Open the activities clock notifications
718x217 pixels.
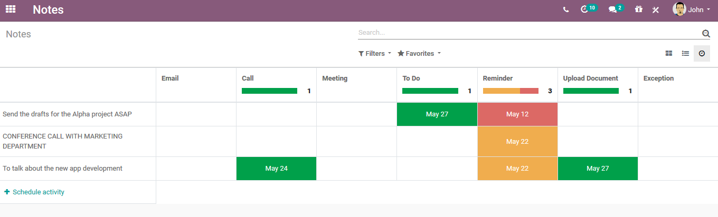pos(584,9)
